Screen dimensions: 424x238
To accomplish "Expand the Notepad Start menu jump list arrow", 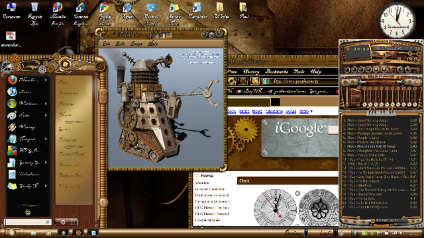I will [x=46, y=139].
